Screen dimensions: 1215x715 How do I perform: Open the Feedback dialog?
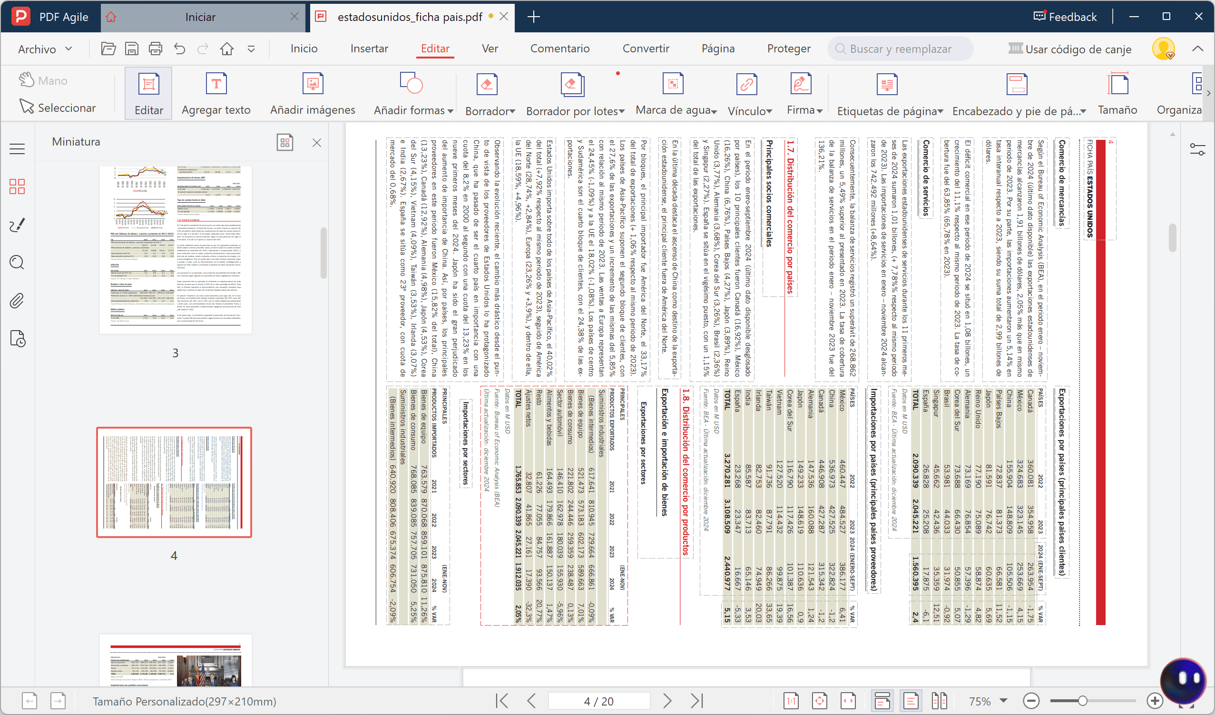[x=1065, y=17]
